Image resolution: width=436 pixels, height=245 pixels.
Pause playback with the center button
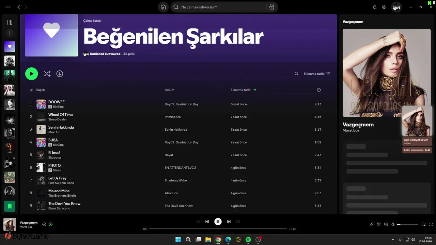click(x=218, y=222)
